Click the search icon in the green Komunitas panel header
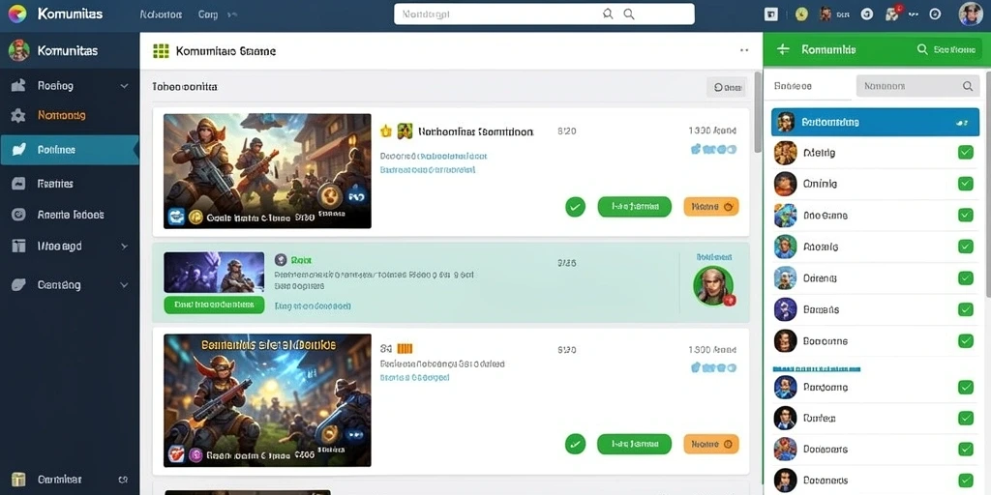991x495 pixels. pyautogui.click(x=922, y=49)
